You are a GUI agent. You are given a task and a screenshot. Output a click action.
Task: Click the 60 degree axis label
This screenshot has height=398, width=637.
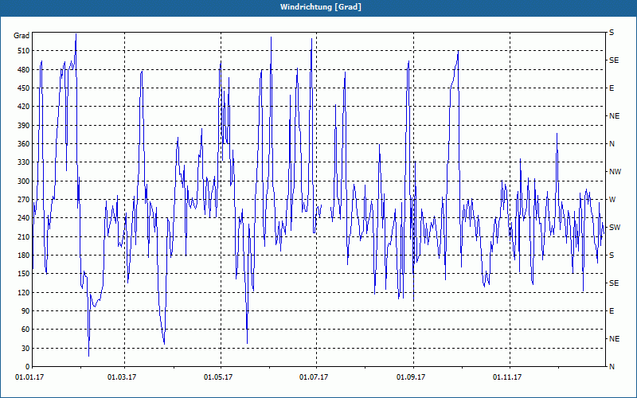click(x=25, y=330)
